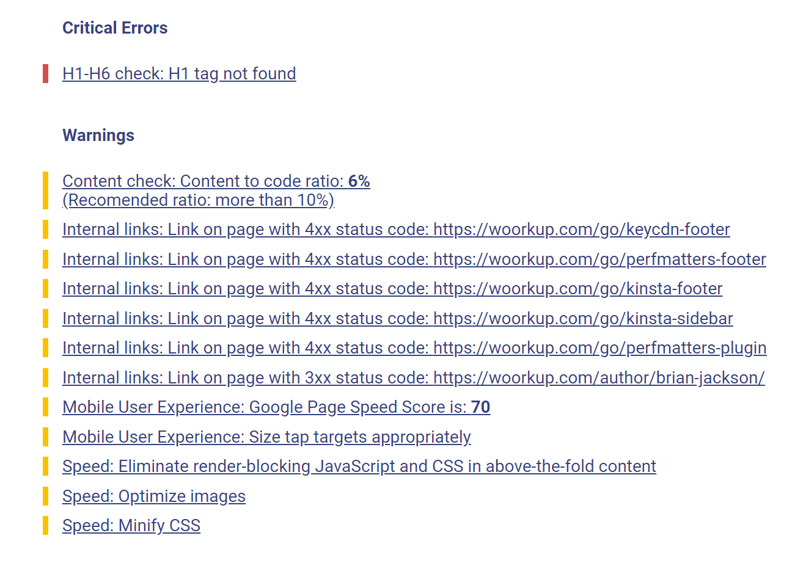792x577 pixels.
Task: Click the red marker beside H1-H6 check
Action: click(x=45, y=74)
